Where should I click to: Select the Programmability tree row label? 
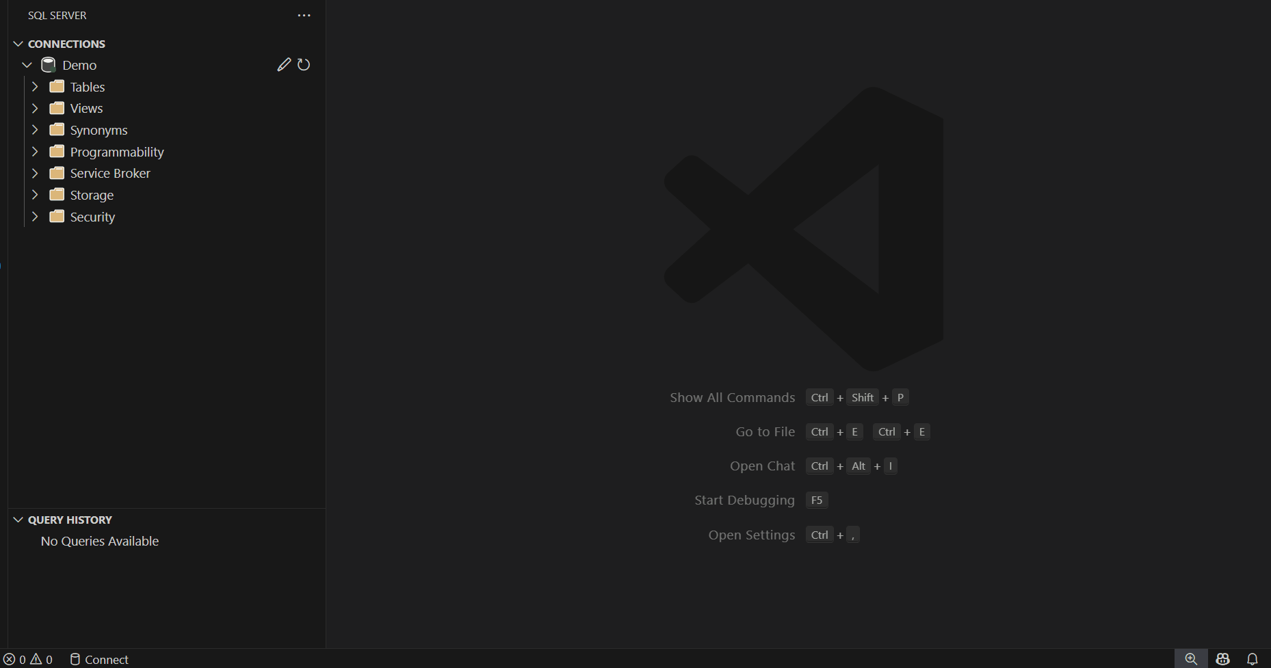[x=117, y=152]
